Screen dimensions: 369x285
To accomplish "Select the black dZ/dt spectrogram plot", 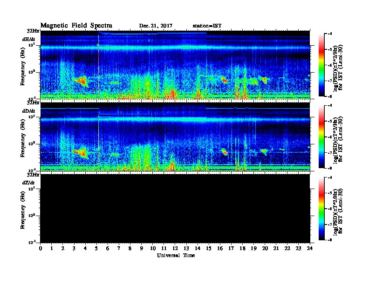I will (175, 209).
